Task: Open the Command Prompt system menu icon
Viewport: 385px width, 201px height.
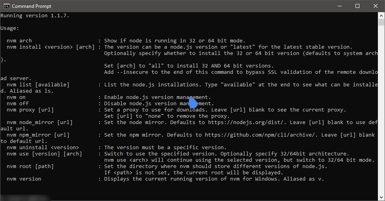Action: [x=6, y=6]
